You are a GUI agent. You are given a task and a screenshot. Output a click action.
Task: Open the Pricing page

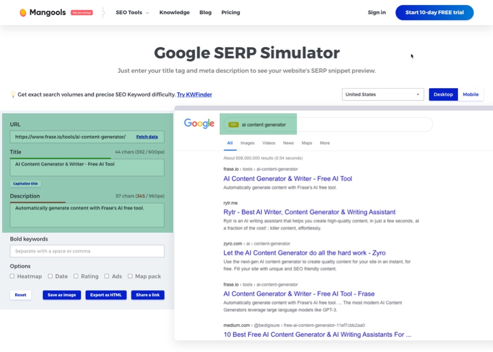coord(231,13)
